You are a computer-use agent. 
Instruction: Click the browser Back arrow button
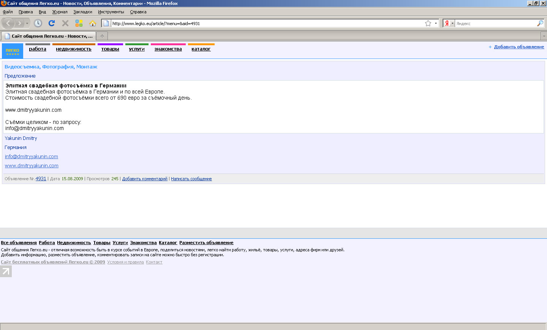pyautogui.click(x=8, y=23)
